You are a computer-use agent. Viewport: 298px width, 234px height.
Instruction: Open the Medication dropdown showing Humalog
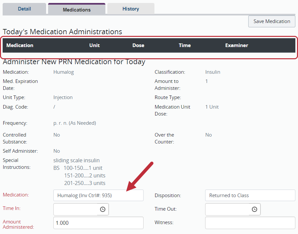coord(98,195)
